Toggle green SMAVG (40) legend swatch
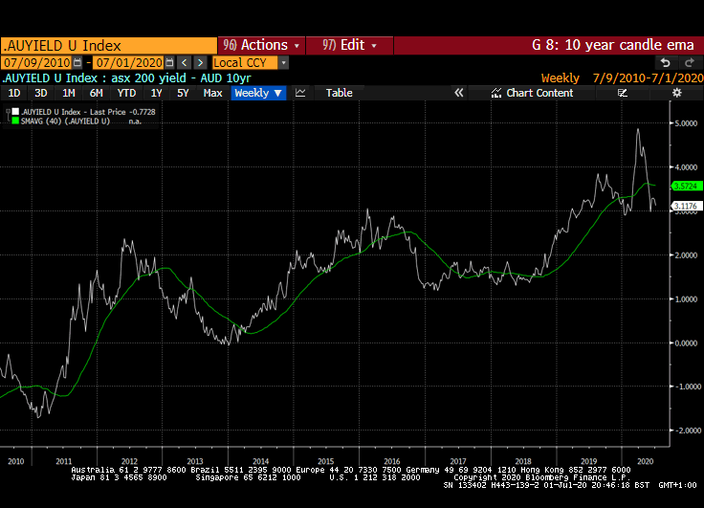704x508 pixels. click(15, 121)
